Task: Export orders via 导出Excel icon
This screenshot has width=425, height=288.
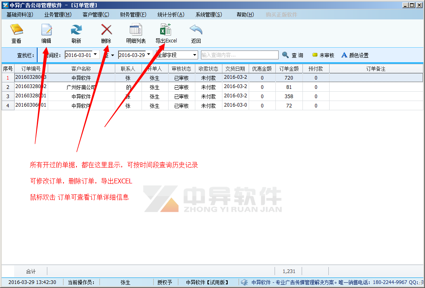Action: click(166, 29)
